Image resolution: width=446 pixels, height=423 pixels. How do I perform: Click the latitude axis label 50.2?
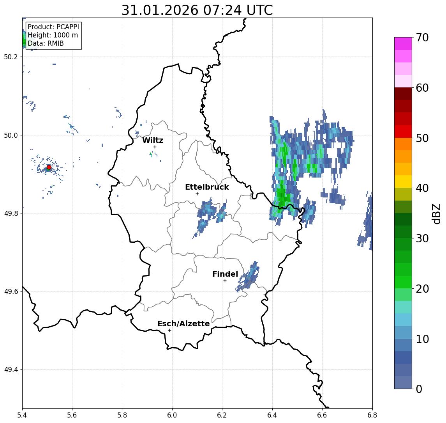[x=11, y=57]
